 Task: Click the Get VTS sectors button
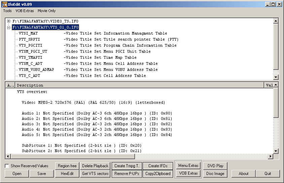[x=95, y=174]
